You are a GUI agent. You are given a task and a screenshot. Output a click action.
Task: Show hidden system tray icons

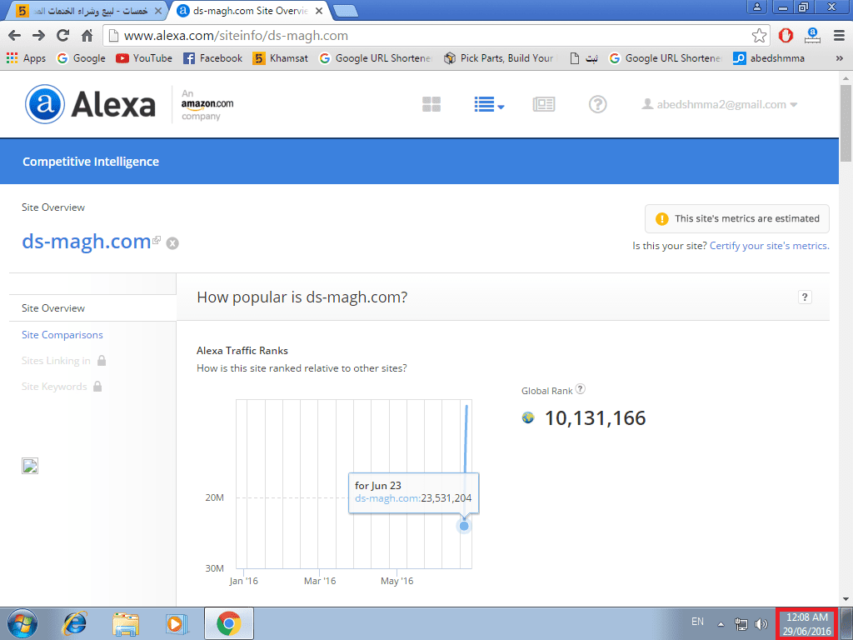pos(721,623)
